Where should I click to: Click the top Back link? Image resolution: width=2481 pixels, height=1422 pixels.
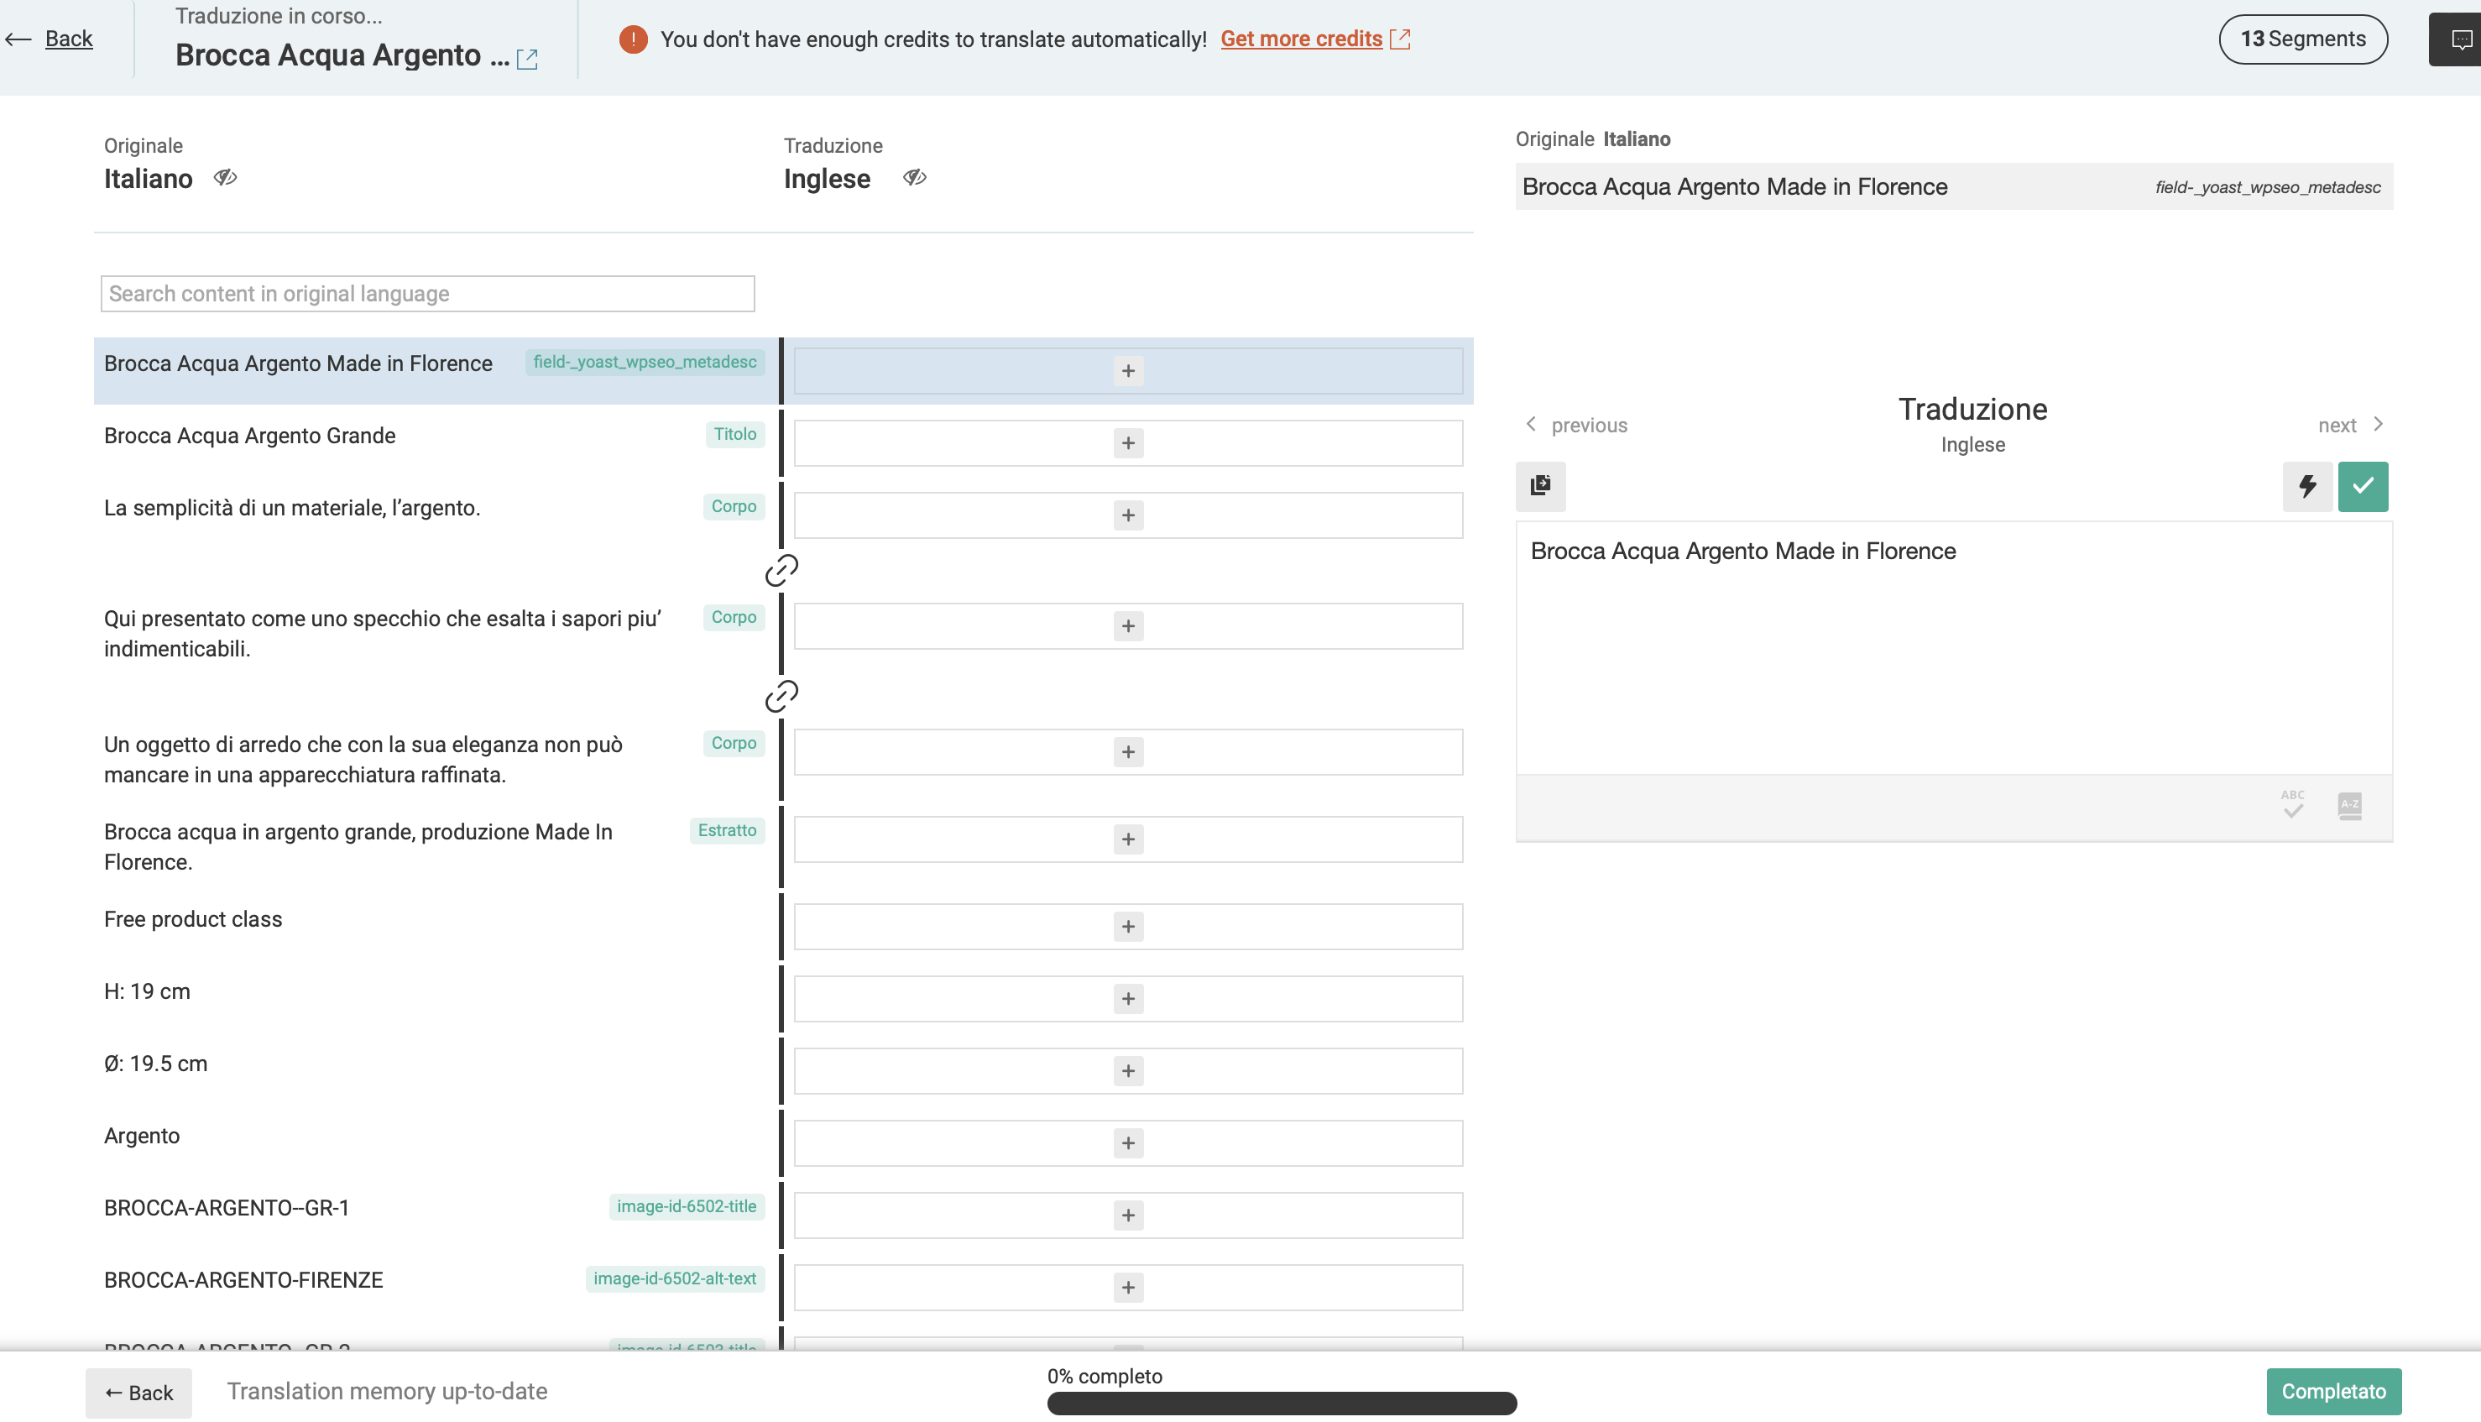point(49,39)
